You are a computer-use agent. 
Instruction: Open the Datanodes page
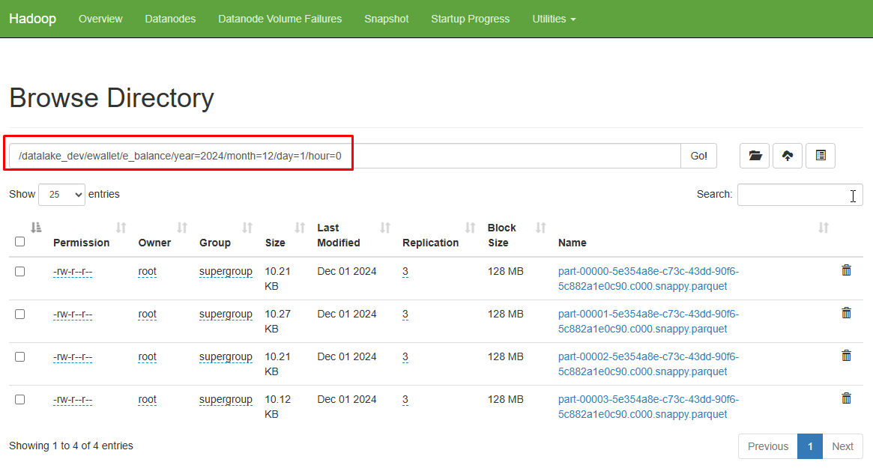[x=170, y=19]
